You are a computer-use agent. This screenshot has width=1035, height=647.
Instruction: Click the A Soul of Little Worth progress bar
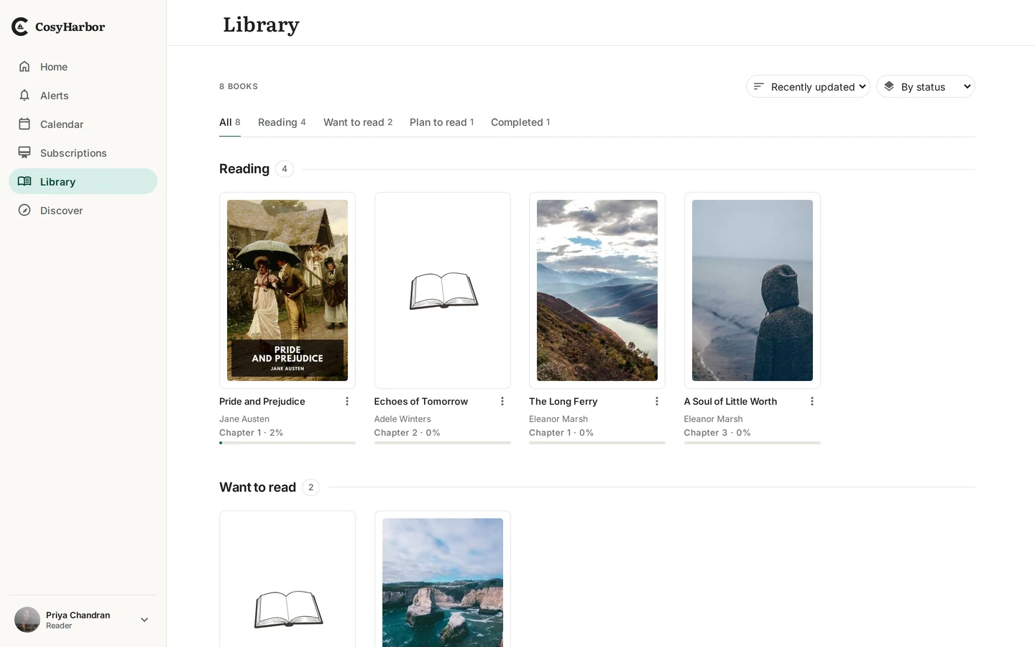[753, 443]
